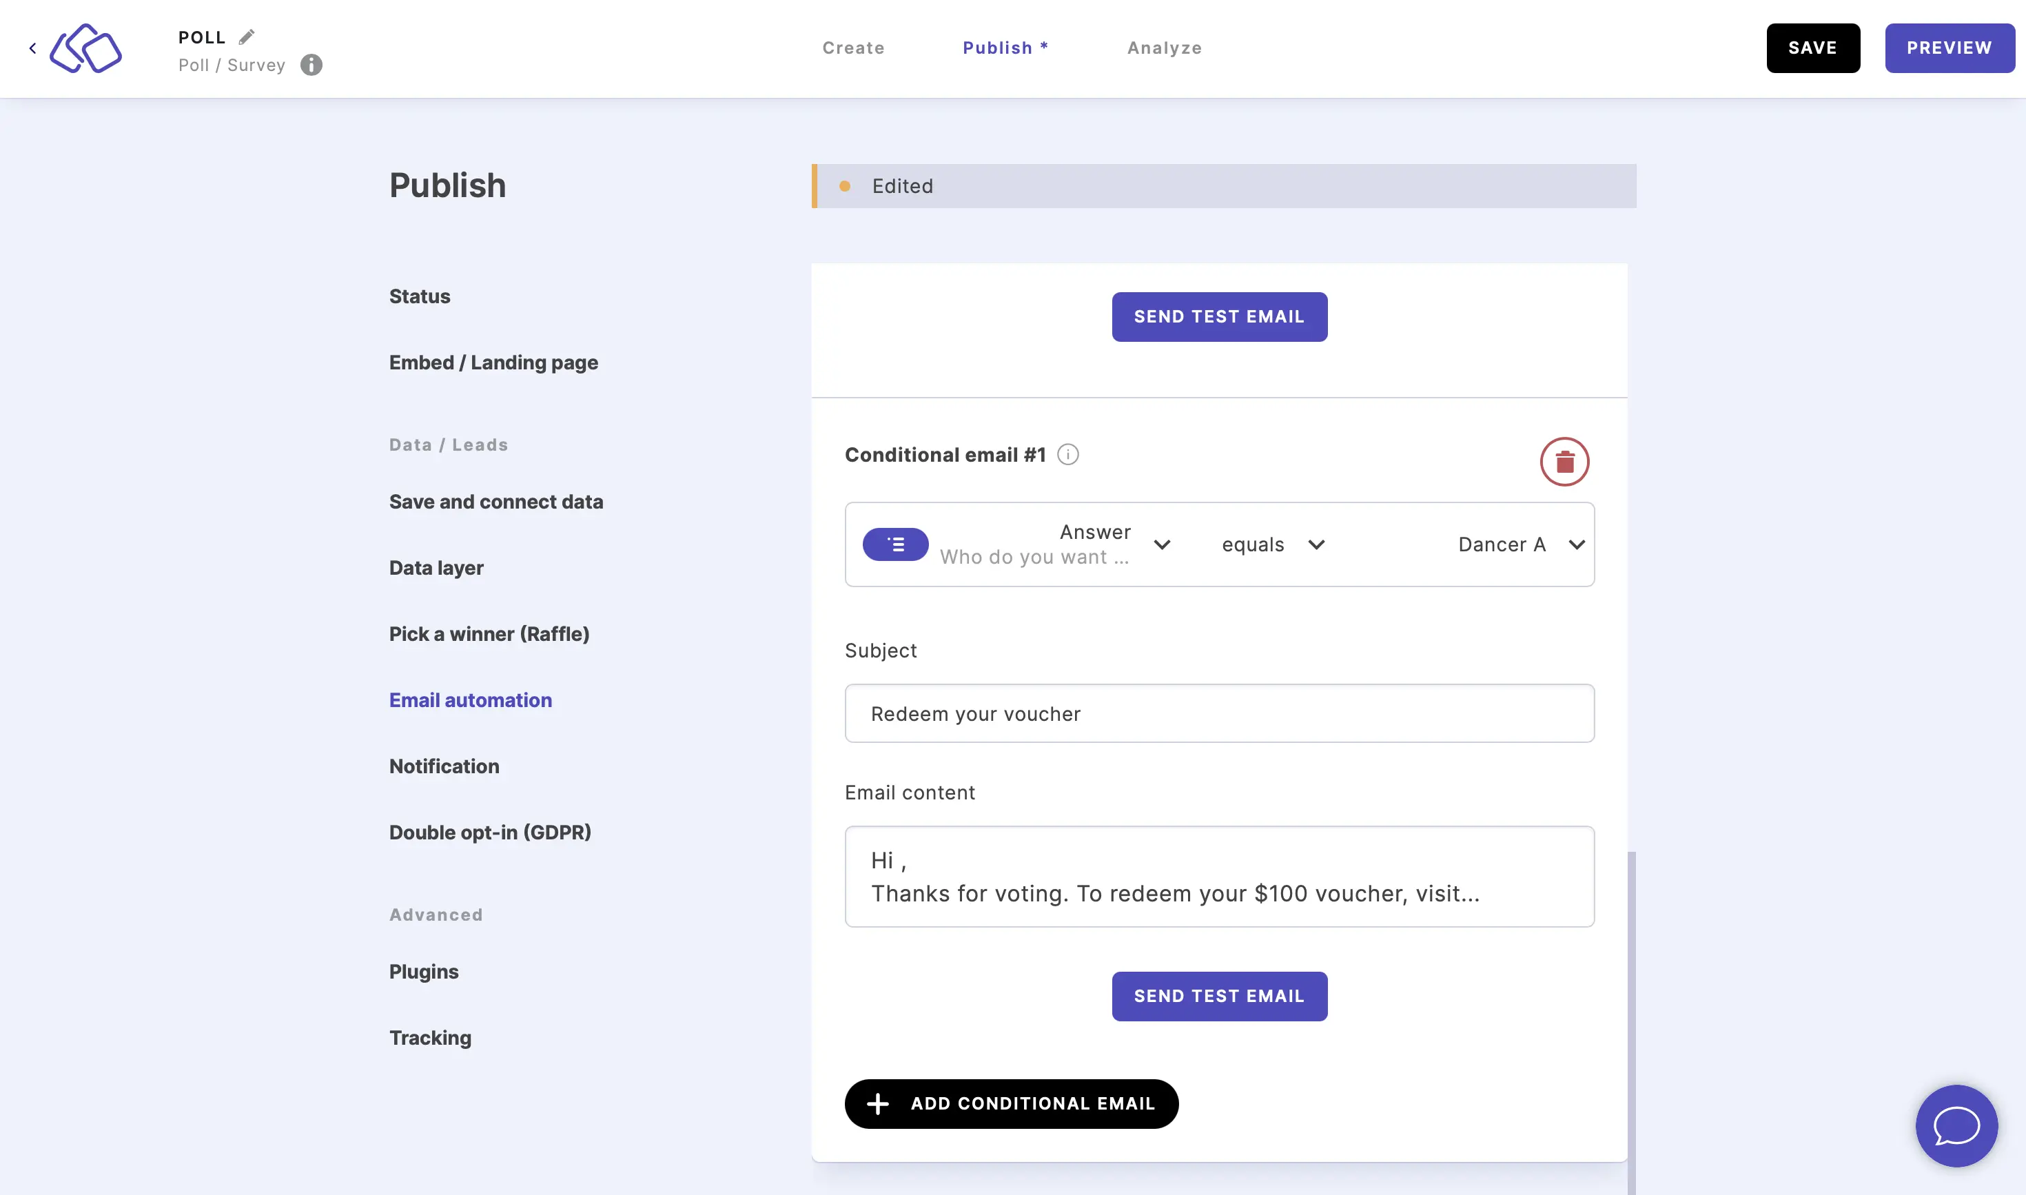Select the Double opt-in GDPR option
Image resolution: width=2026 pixels, height=1195 pixels.
pos(491,833)
